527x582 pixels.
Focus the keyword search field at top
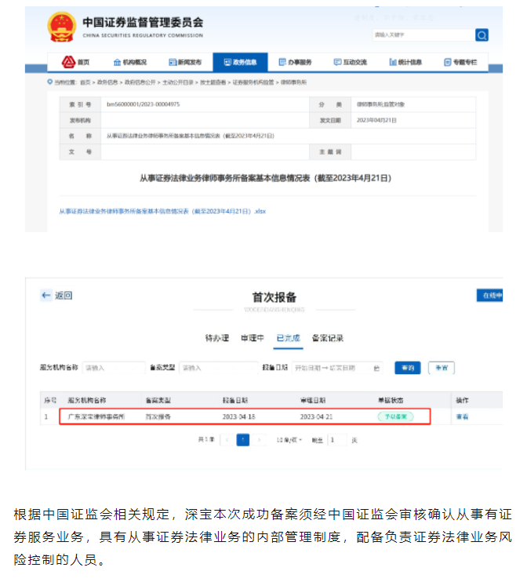423,35
